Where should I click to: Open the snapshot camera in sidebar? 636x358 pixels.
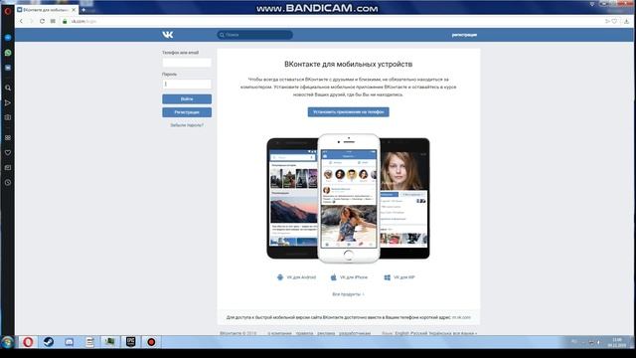[8, 117]
